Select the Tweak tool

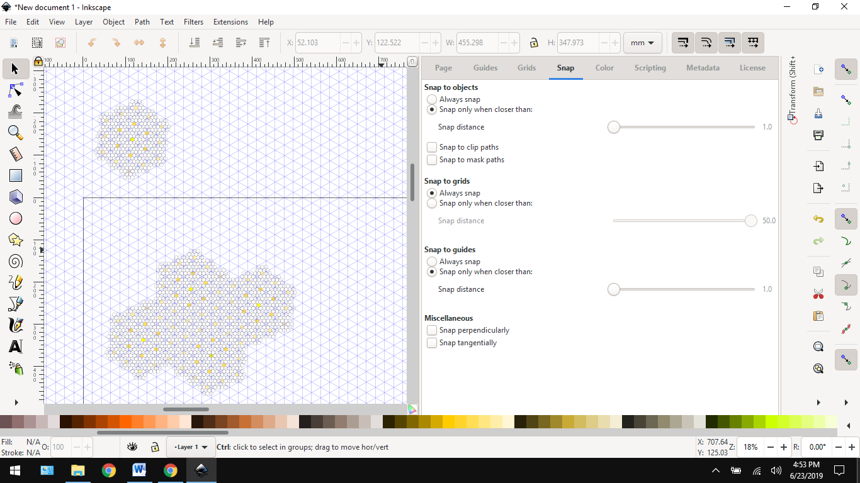(x=16, y=111)
